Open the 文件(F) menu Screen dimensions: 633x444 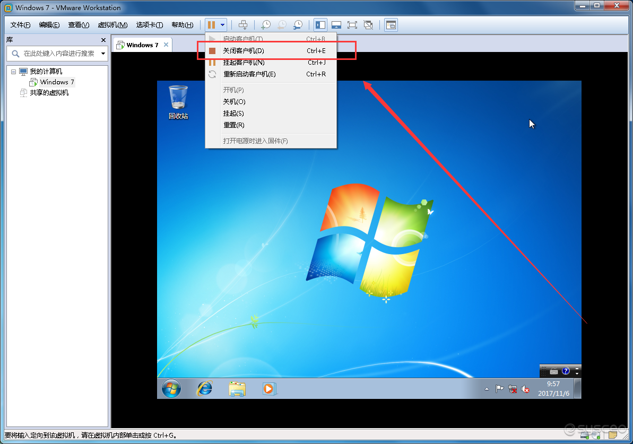(20, 25)
